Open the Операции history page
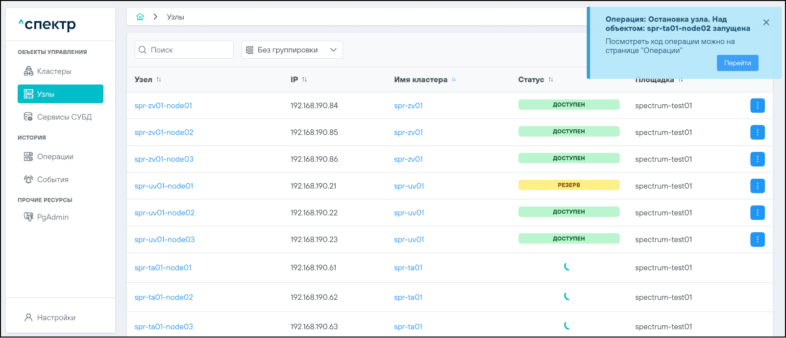The height and width of the screenshot is (338, 786). click(x=55, y=157)
